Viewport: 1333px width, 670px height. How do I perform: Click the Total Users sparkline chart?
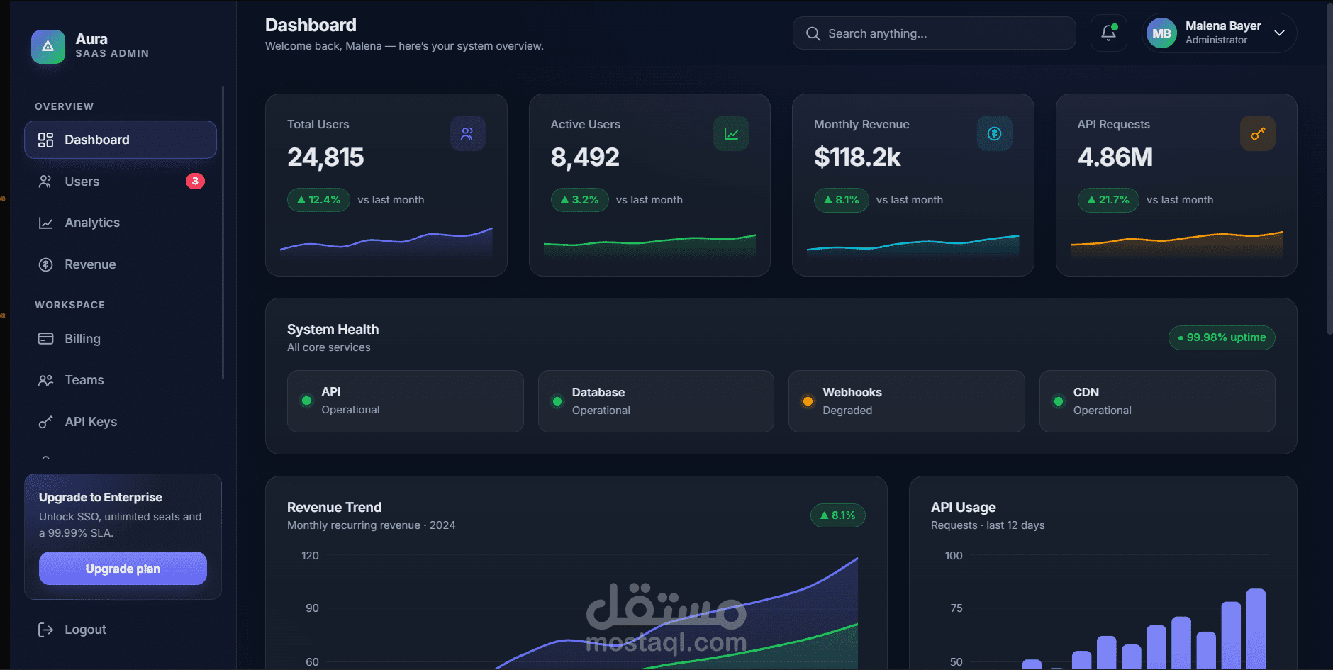click(x=386, y=243)
